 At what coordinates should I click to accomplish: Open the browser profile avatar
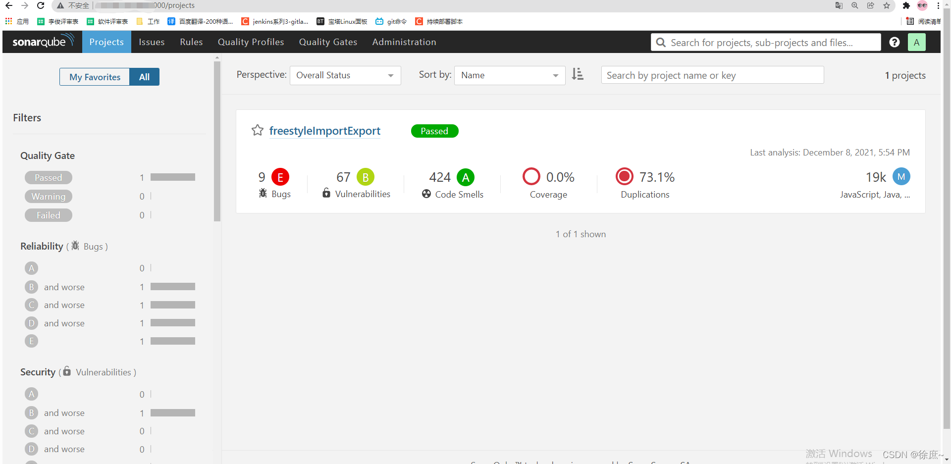pos(922,5)
